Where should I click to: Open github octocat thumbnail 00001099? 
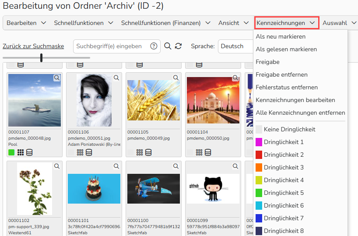(x=213, y=189)
